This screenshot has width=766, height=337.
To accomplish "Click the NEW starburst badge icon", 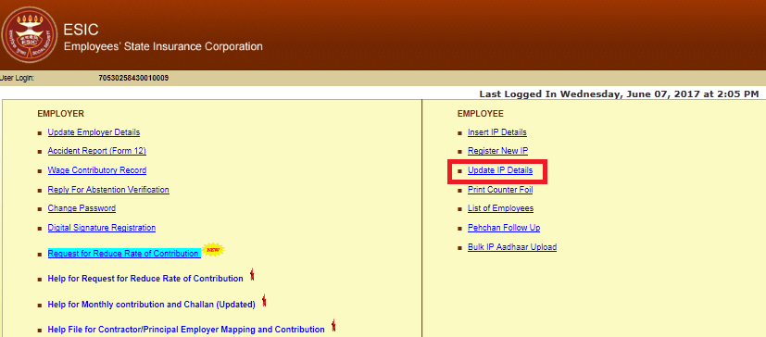I will [213, 250].
